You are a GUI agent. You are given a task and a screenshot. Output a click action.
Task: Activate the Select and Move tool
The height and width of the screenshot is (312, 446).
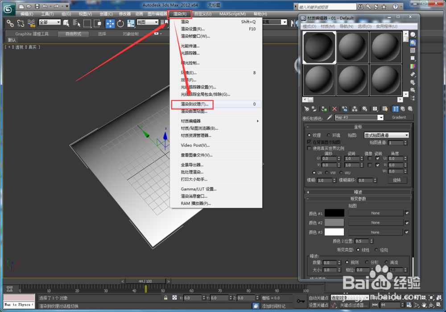[x=110, y=23]
